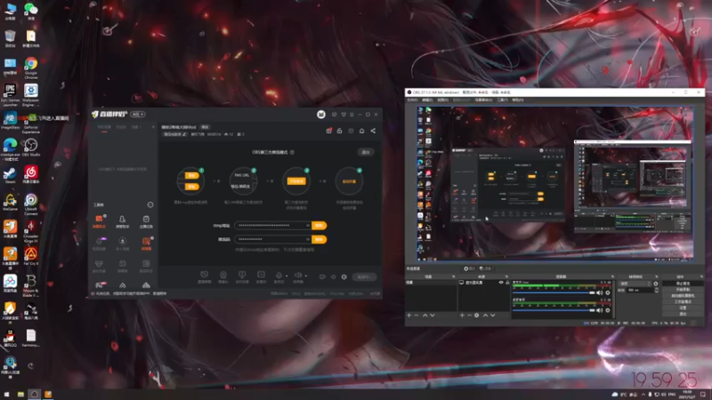
Task: Open settings gear in streaming app bottom bar
Action: tap(344, 276)
